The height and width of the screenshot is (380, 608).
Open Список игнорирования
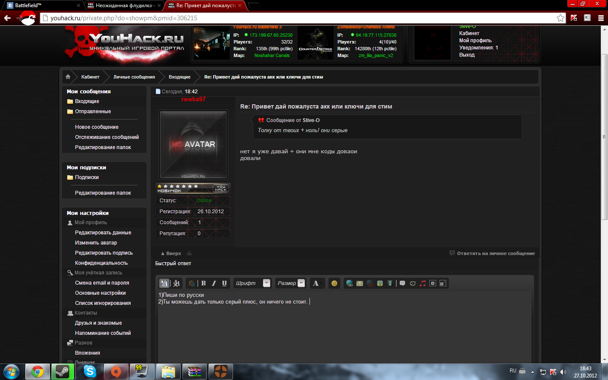click(103, 303)
